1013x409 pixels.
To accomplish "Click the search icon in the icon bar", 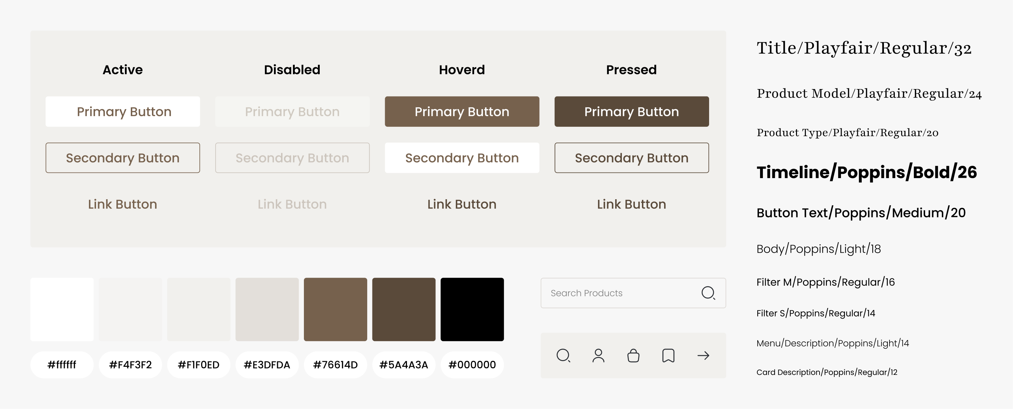I will click(563, 355).
